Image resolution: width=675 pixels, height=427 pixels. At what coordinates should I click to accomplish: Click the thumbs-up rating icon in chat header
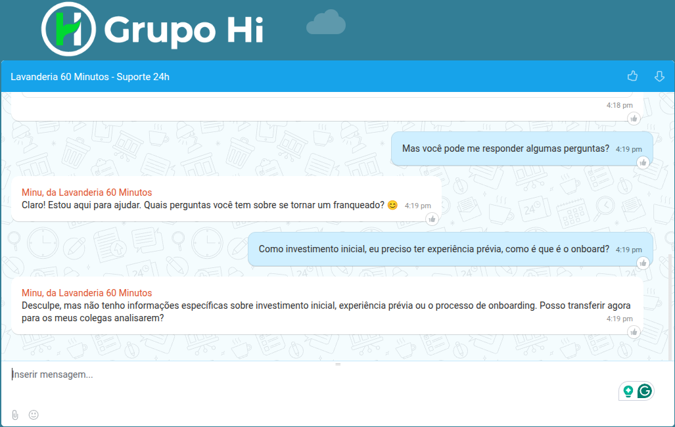coord(632,76)
